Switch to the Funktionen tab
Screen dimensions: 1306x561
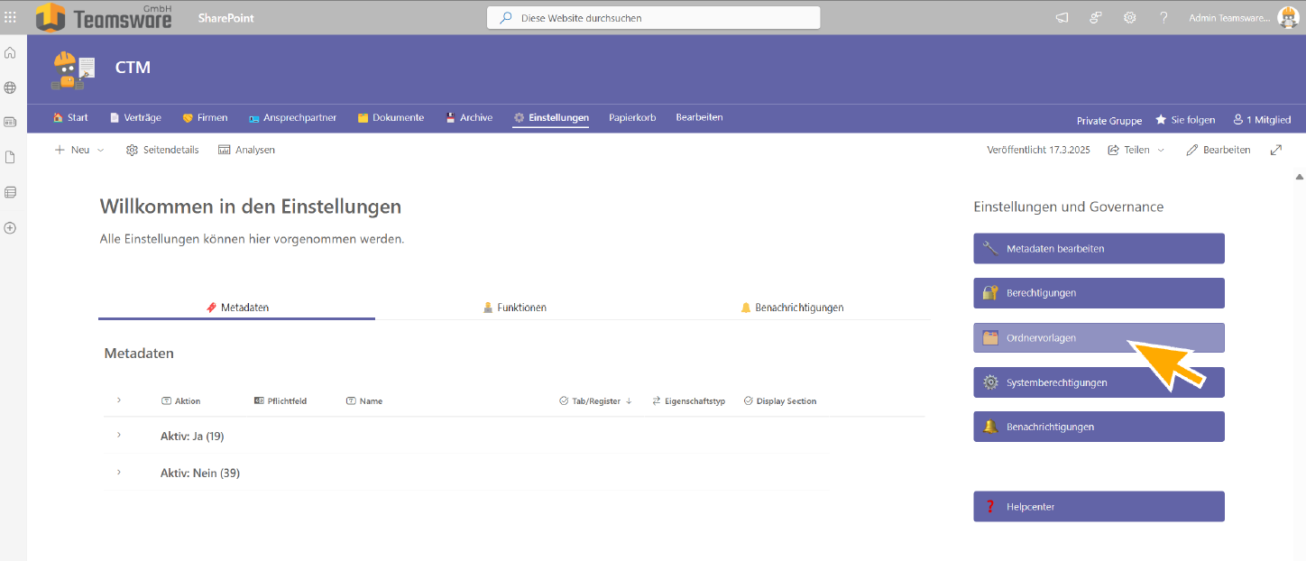point(514,308)
